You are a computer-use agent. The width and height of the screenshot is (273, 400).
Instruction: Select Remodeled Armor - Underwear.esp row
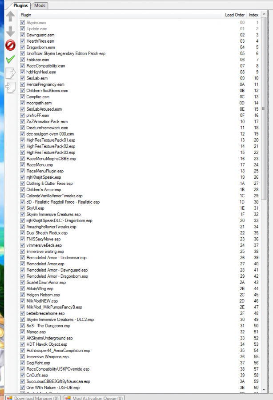(140, 258)
